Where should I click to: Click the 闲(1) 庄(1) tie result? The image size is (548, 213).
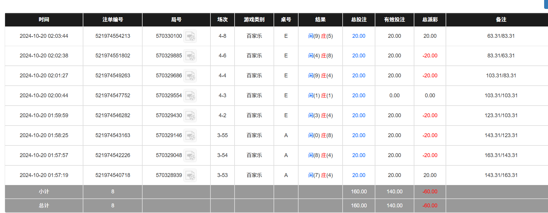click(x=320, y=95)
